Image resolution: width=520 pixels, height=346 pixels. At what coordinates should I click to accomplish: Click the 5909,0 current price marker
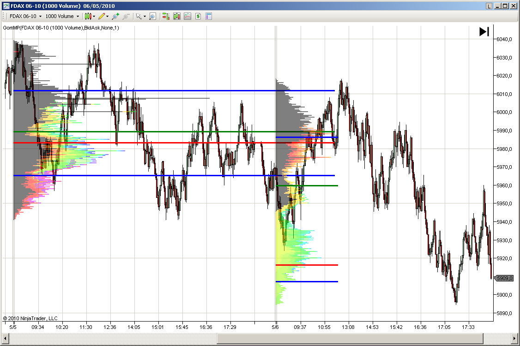point(504,278)
